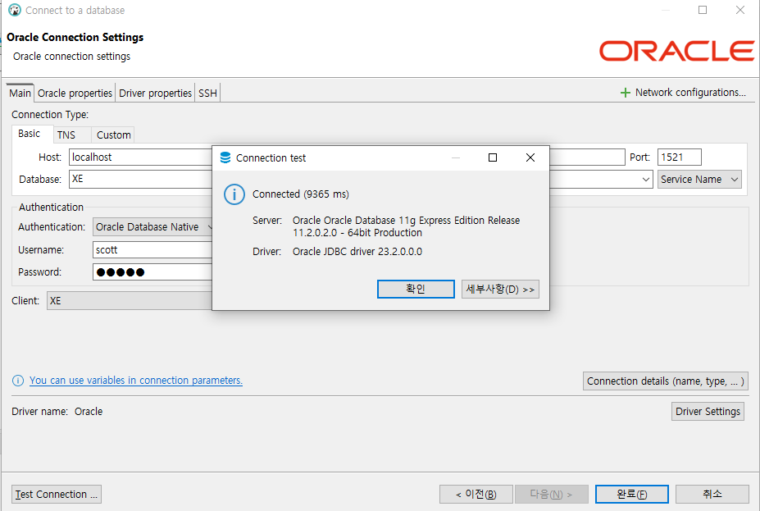Image resolution: width=760 pixels, height=511 pixels.
Task: Cancel with the 취소 button
Action: 712,494
